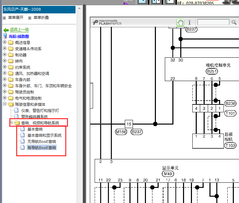Click the 菜单折叠 list icon
Image resolution: width=239 pixels, height=203 pixels.
(x=30, y=18)
